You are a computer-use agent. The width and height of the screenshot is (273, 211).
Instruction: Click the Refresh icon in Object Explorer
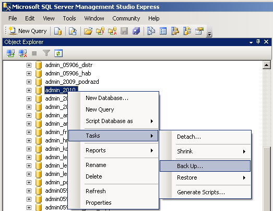click(x=58, y=53)
